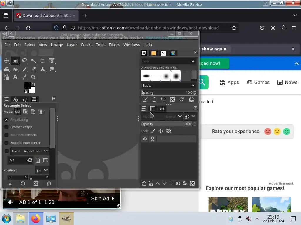Reload the Firefox page
301x225 pixels.
click(28, 28)
